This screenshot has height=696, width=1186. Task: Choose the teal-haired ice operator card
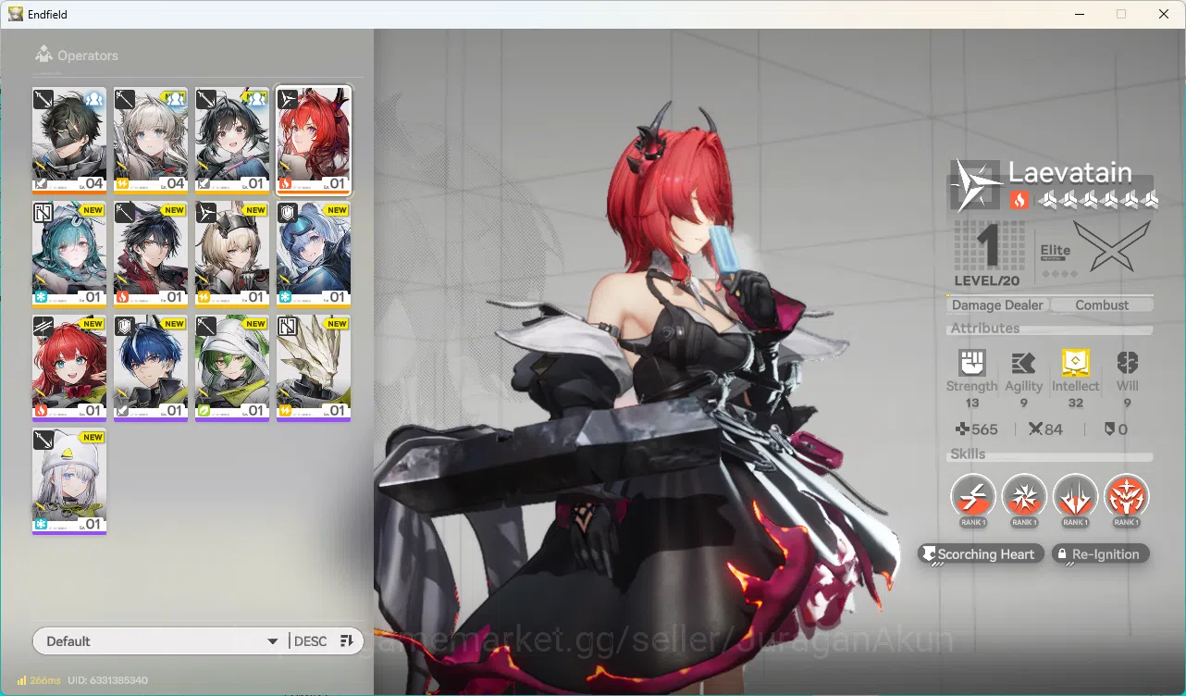69,255
